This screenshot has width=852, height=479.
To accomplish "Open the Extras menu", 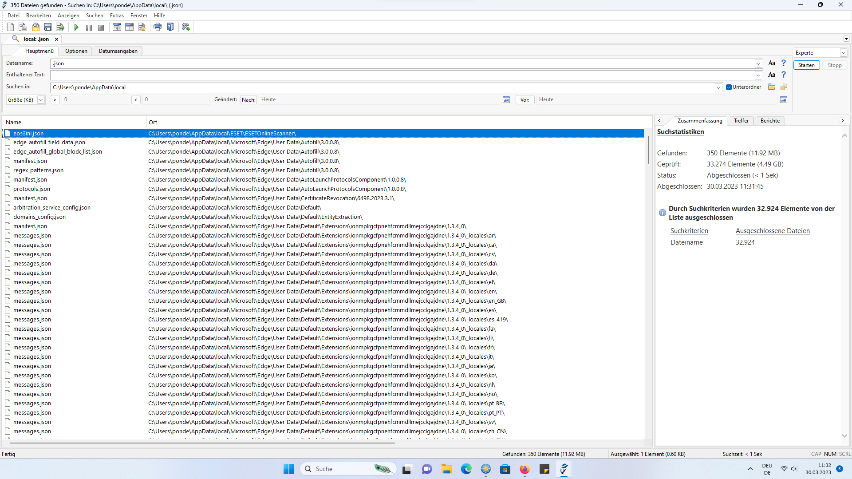I will [x=117, y=16].
